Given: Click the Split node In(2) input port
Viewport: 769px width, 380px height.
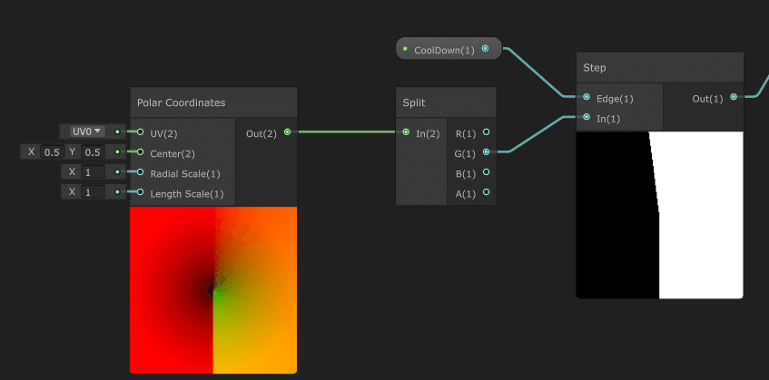Looking at the screenshot, I should (x=406, y=132).
